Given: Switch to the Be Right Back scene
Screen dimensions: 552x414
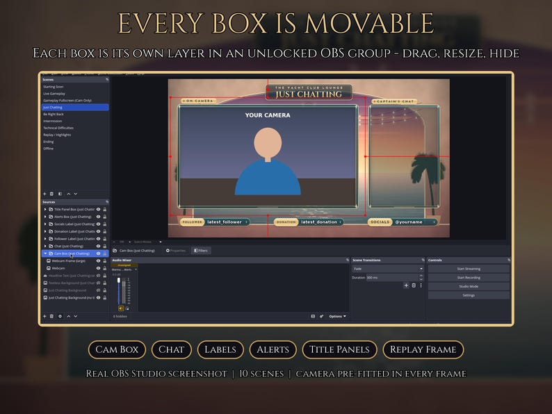Looking at the screenshot, I should (x=75, y=115).
